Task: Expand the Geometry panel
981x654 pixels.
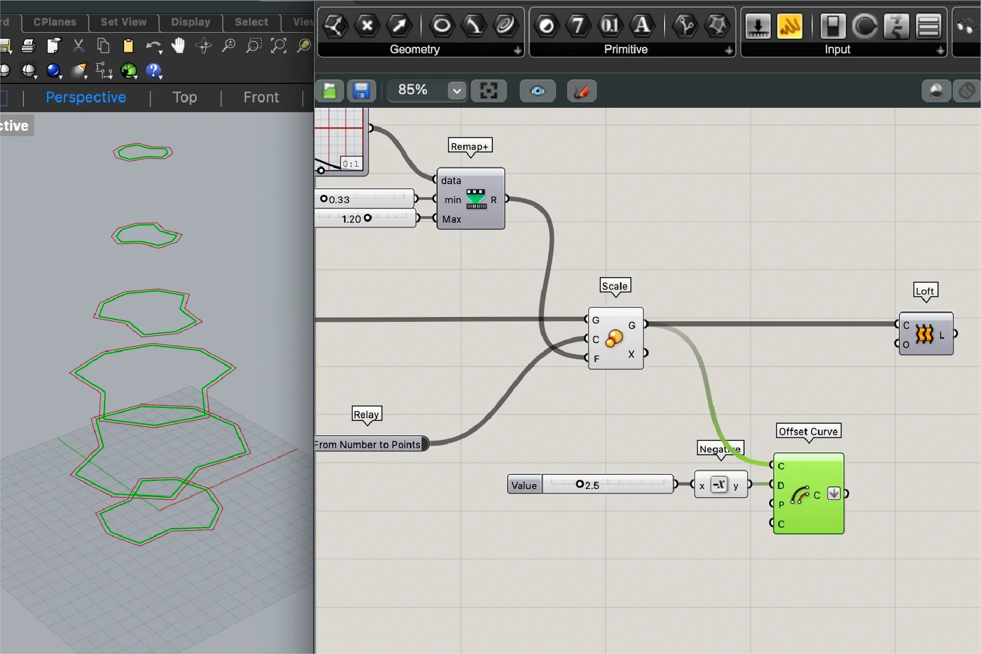Action: point(517,50)
